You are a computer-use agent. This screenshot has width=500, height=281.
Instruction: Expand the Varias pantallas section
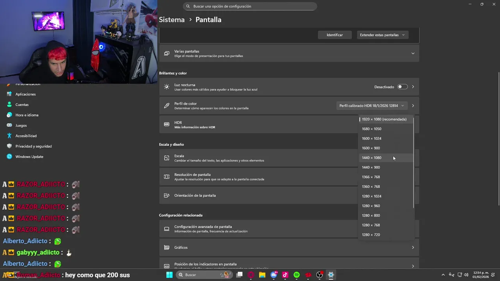[413, 53]
